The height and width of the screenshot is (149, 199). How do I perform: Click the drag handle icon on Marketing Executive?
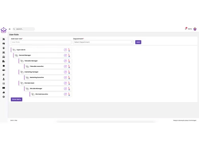click(x=27, y=77)
